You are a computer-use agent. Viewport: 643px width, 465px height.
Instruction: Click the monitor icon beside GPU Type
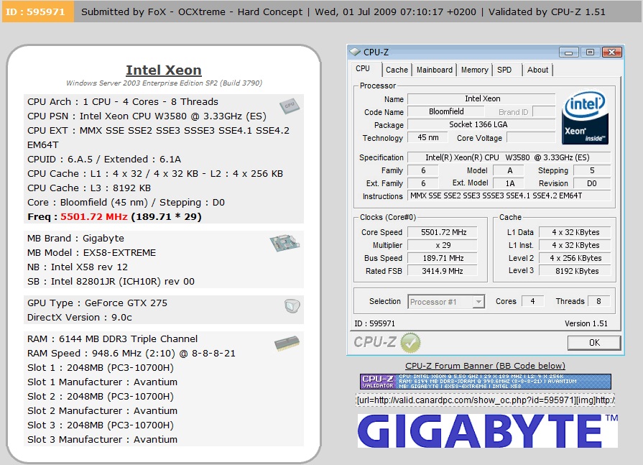point(292,305)
